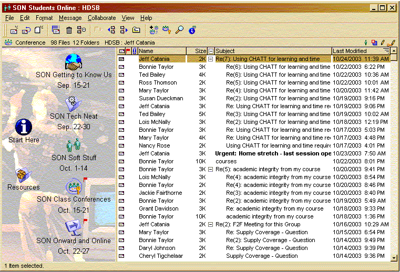Toggle collapse-all box in Subject column header

click(211, 51)
